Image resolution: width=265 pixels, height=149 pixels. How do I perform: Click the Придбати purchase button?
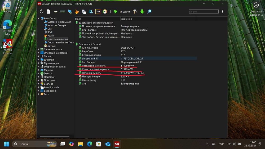(x=122, y=11)
